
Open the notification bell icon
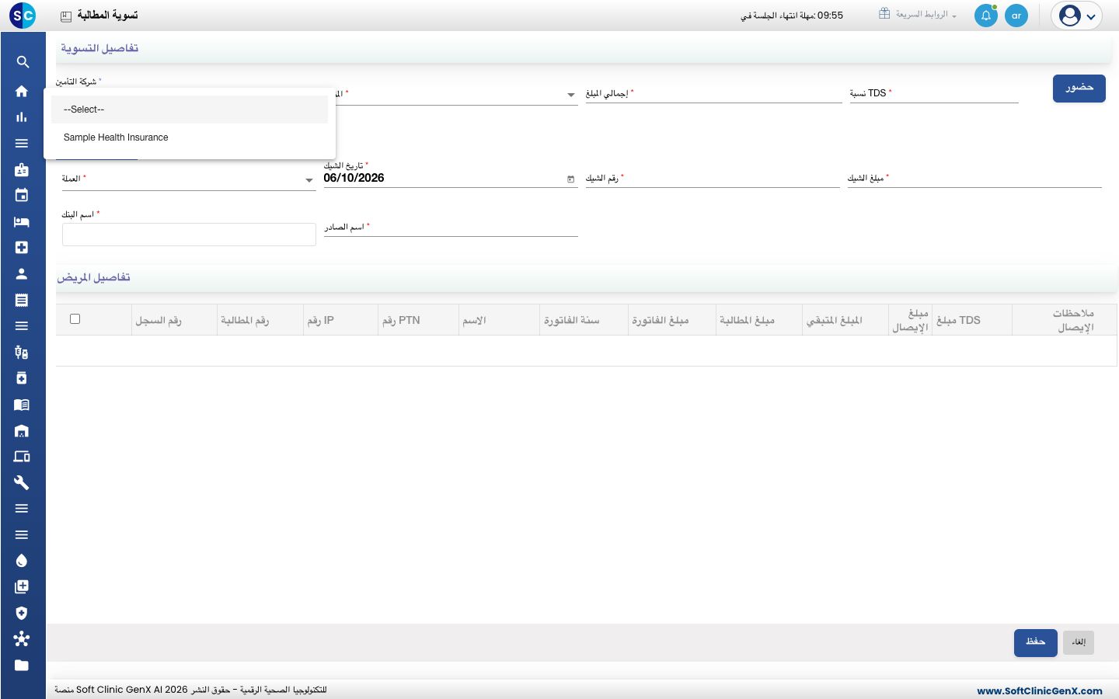pyautogui.click(x=986, y=16)
